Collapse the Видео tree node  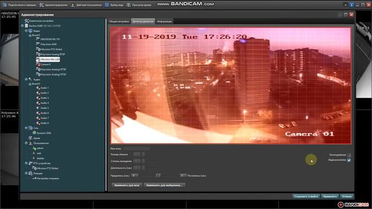(26, 31)
